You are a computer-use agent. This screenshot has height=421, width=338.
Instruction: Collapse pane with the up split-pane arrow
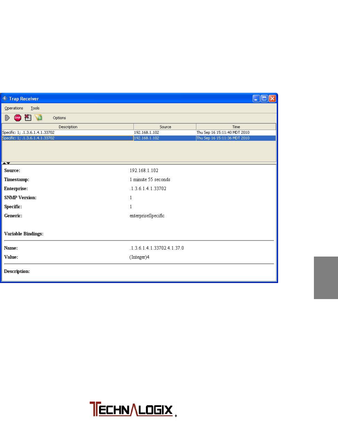[4, 163]
